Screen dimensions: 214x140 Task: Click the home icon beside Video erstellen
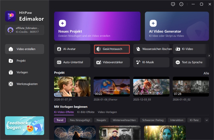[11, 49]
